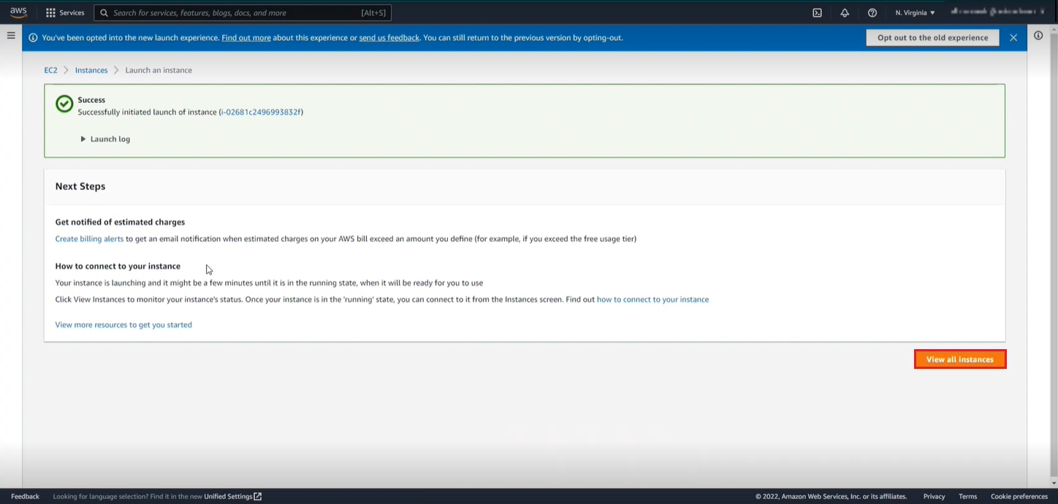Open the left navigation hamburger menu

(x=11, y=35)
